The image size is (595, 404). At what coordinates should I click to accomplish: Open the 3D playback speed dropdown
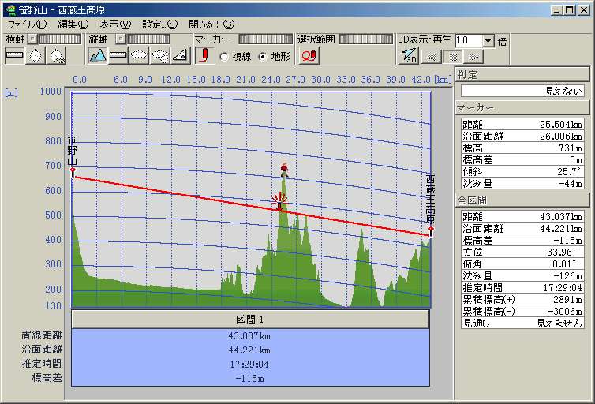point(488,40)
